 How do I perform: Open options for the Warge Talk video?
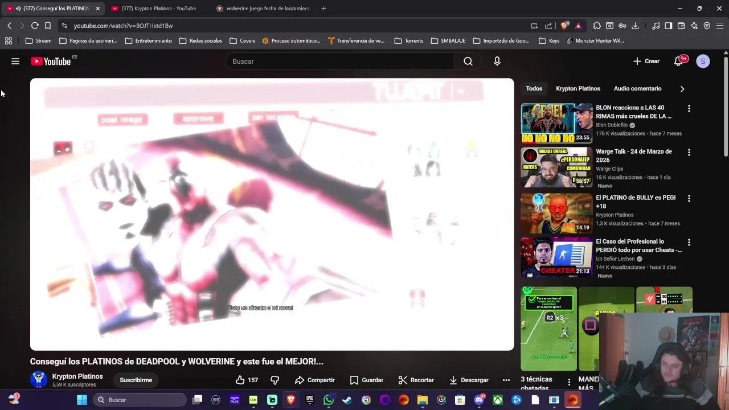click(x=689, y=152)
